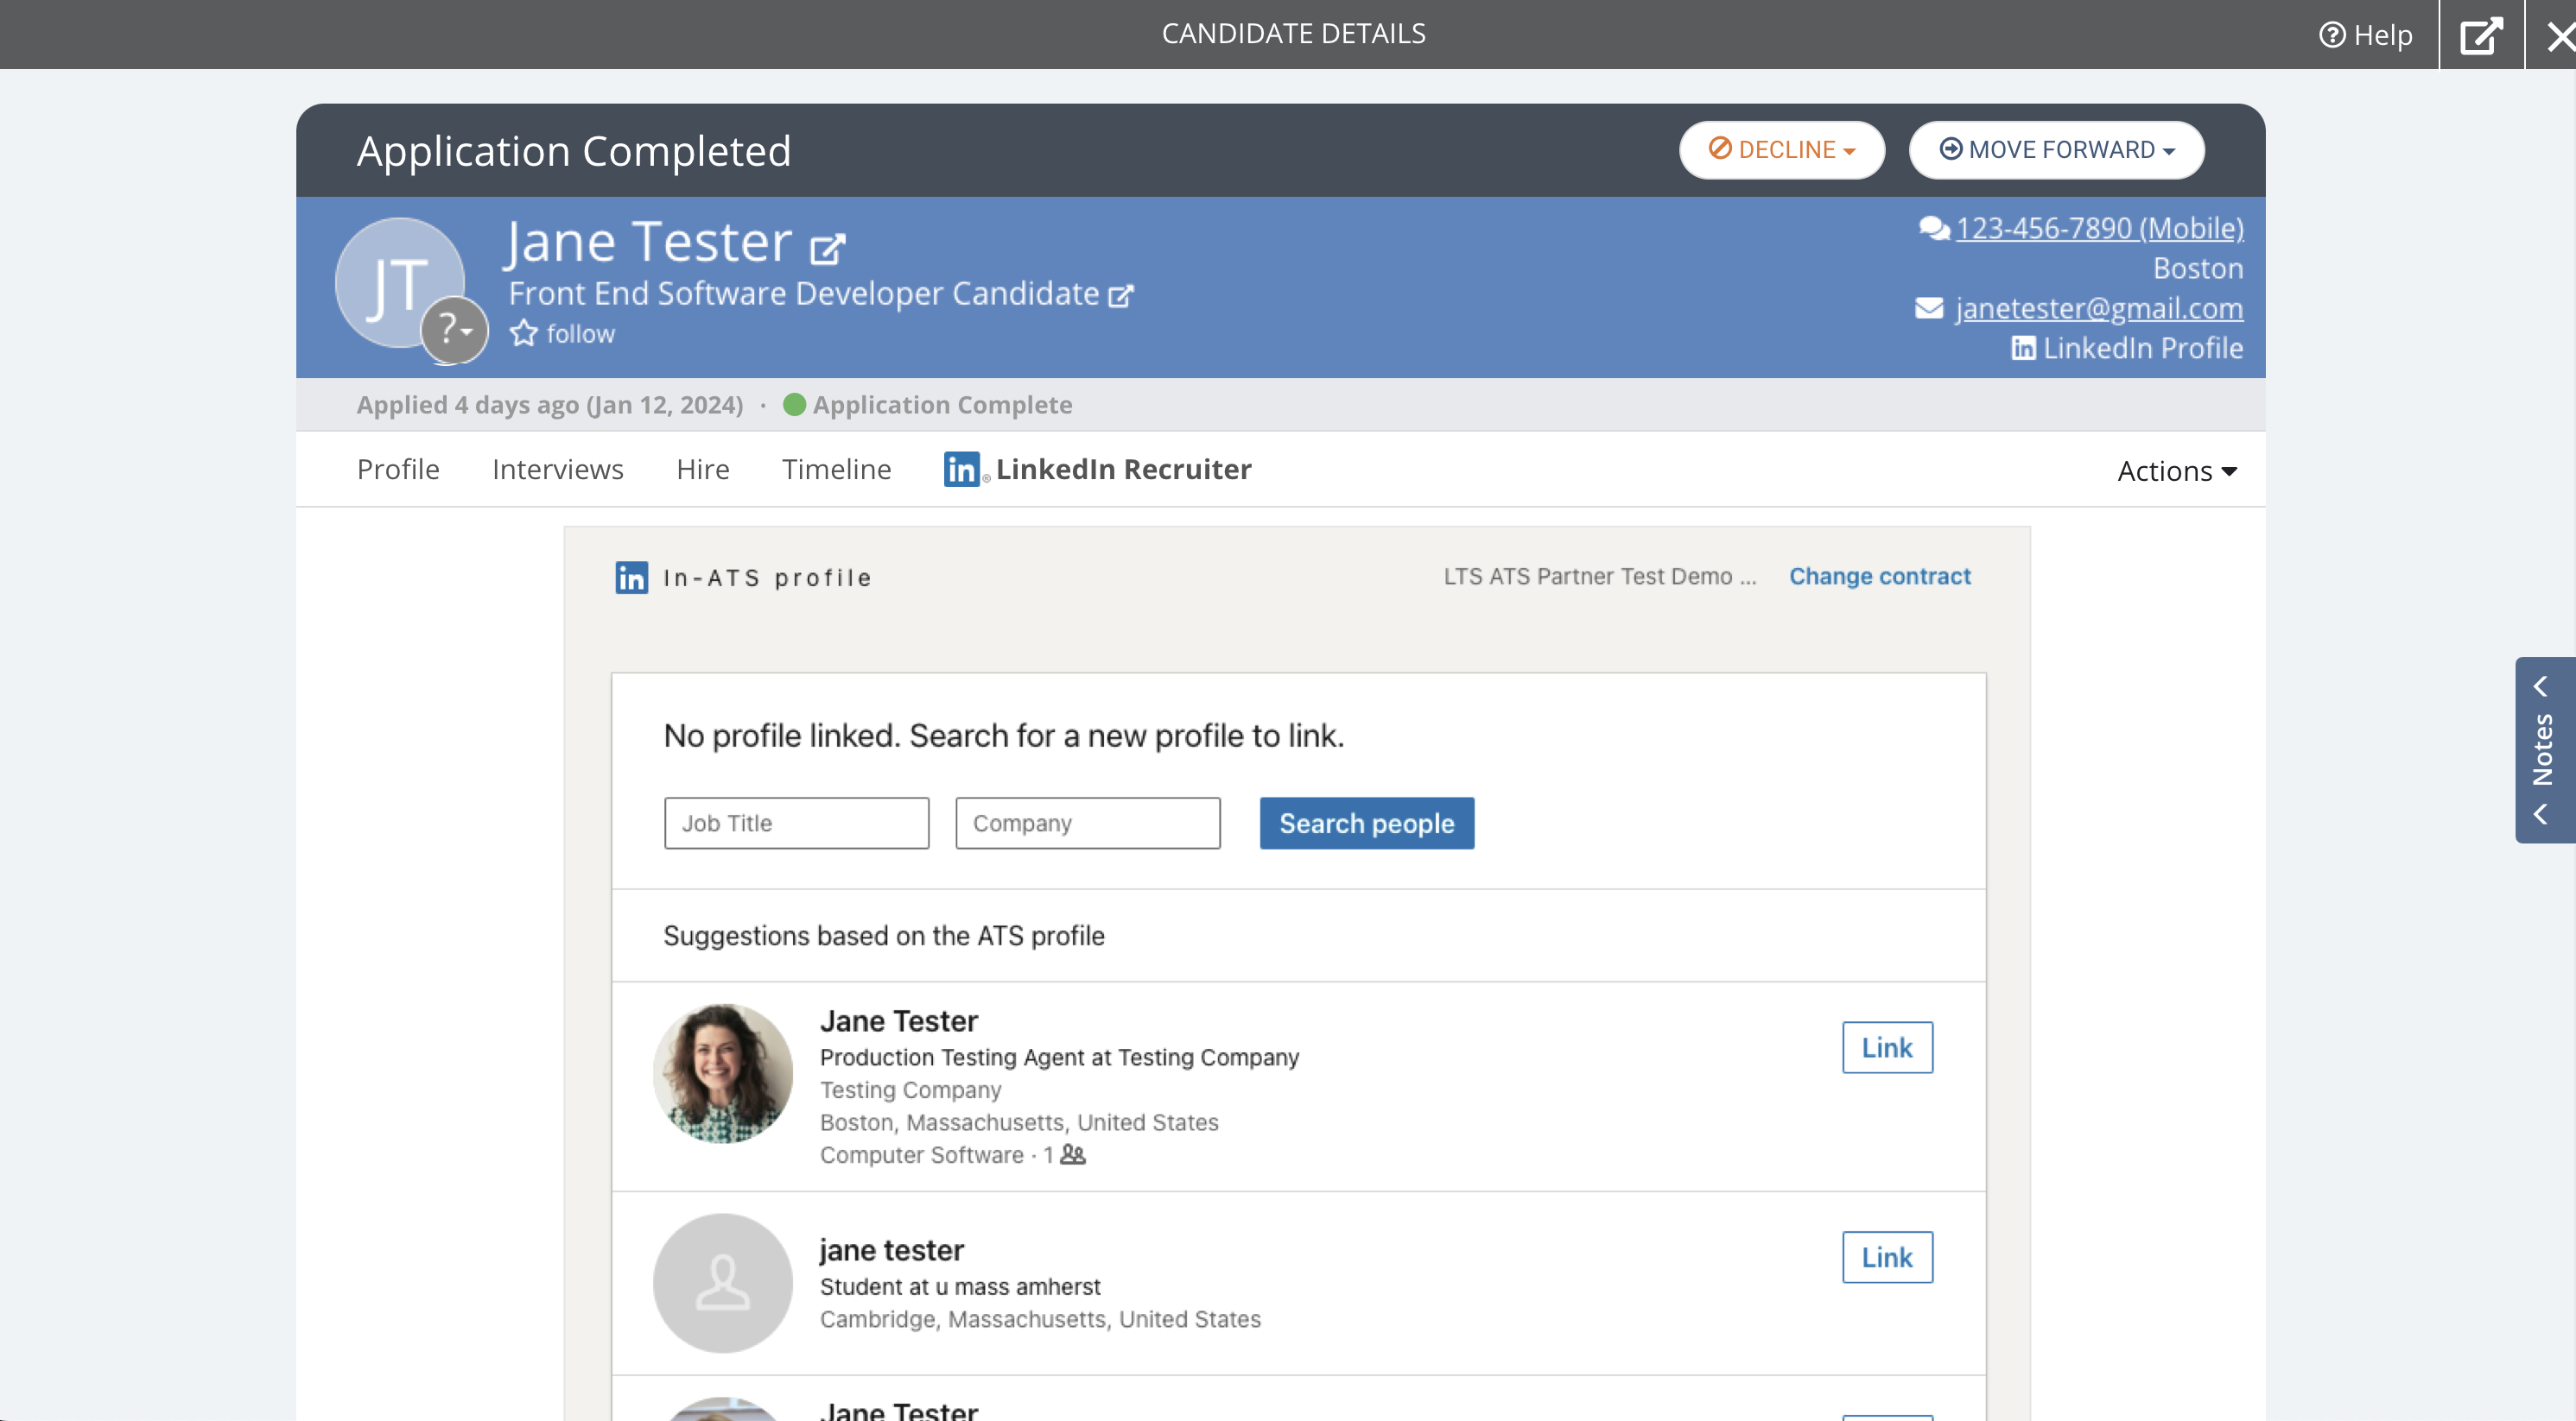Click the Jane Tester suggestion name at Testing Company
Viewport: 2576px width, 1421px height.
click(x=899, y=1021)
